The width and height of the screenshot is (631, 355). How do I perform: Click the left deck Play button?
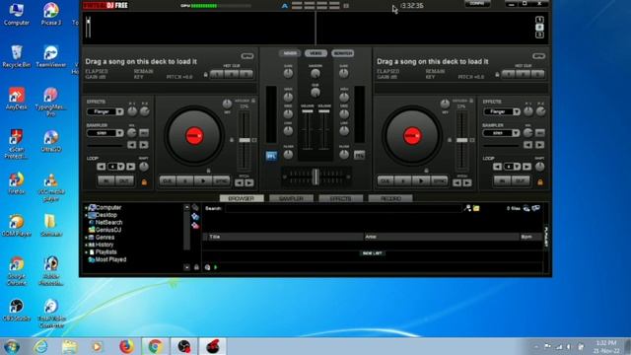[203, 181]
